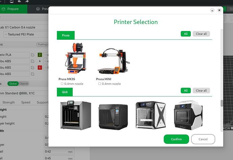The height and width of the screenshot is (160, 233).
Task: Click the undo arrow icon
Action: 20,1
